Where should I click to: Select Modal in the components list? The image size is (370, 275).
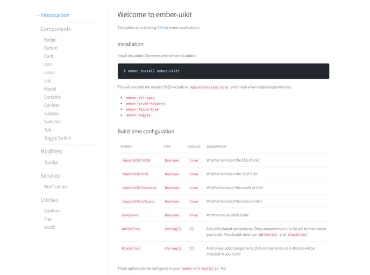(50, 89)
